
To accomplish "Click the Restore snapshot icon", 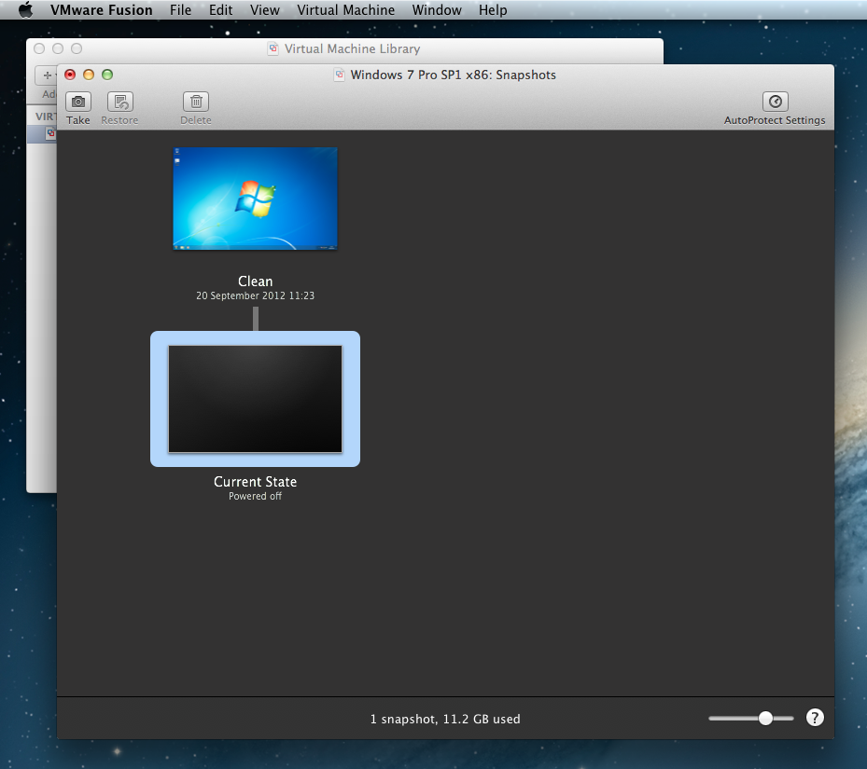I will click(x=119, y=102).
